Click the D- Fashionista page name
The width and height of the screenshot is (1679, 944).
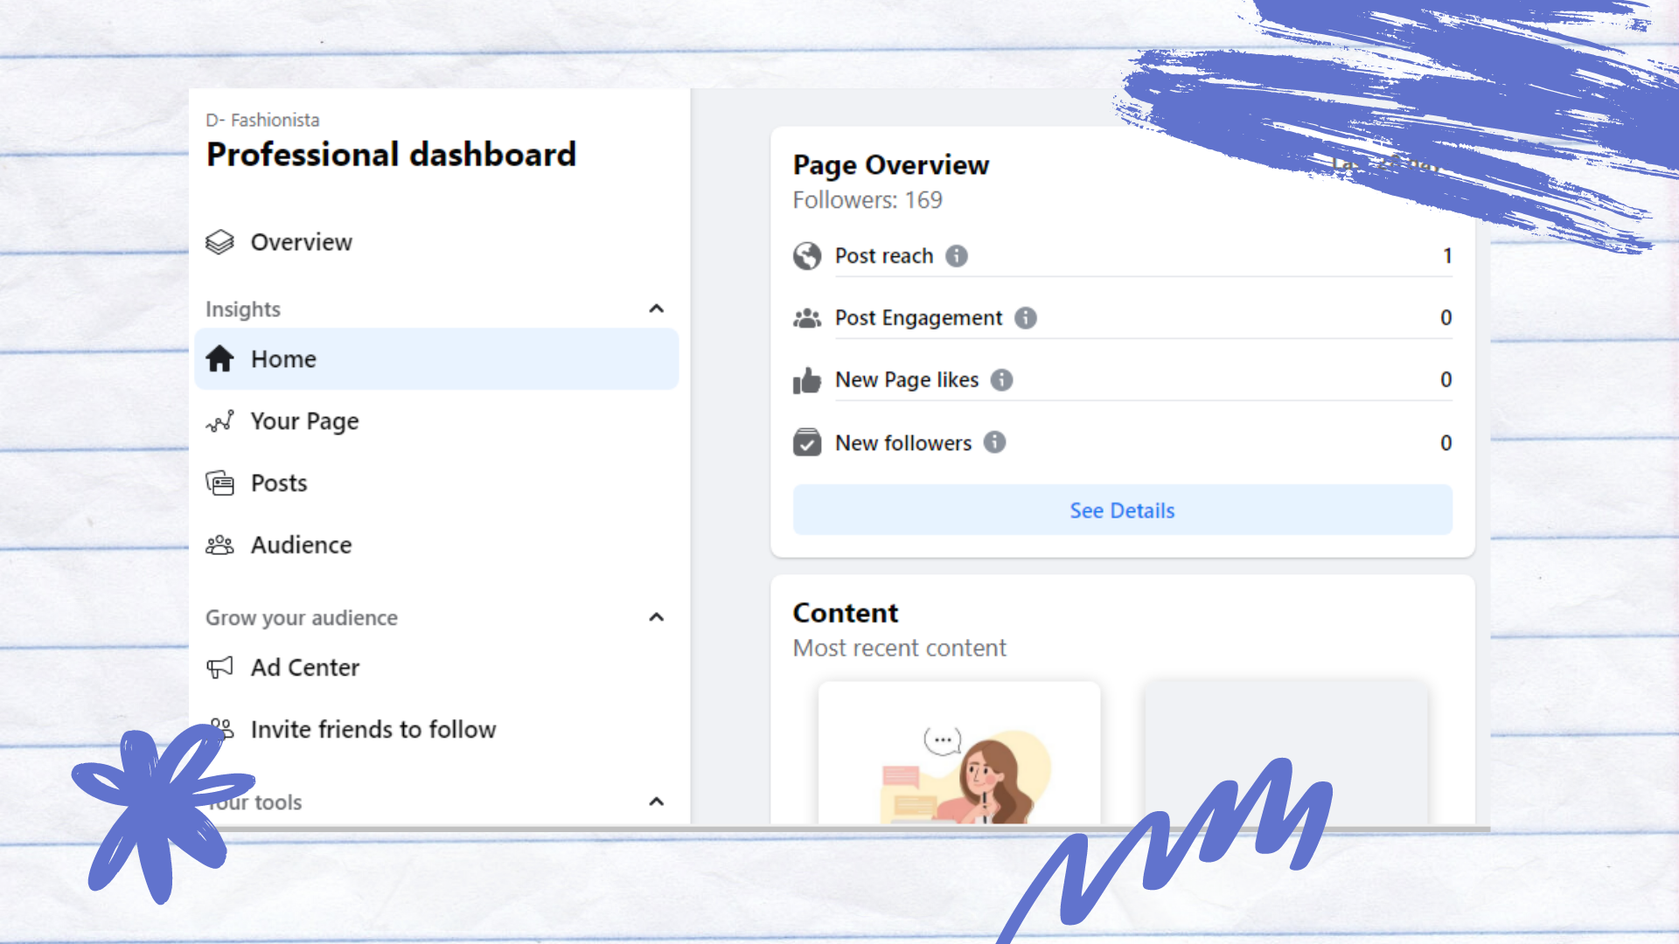[x=262, y=120]
